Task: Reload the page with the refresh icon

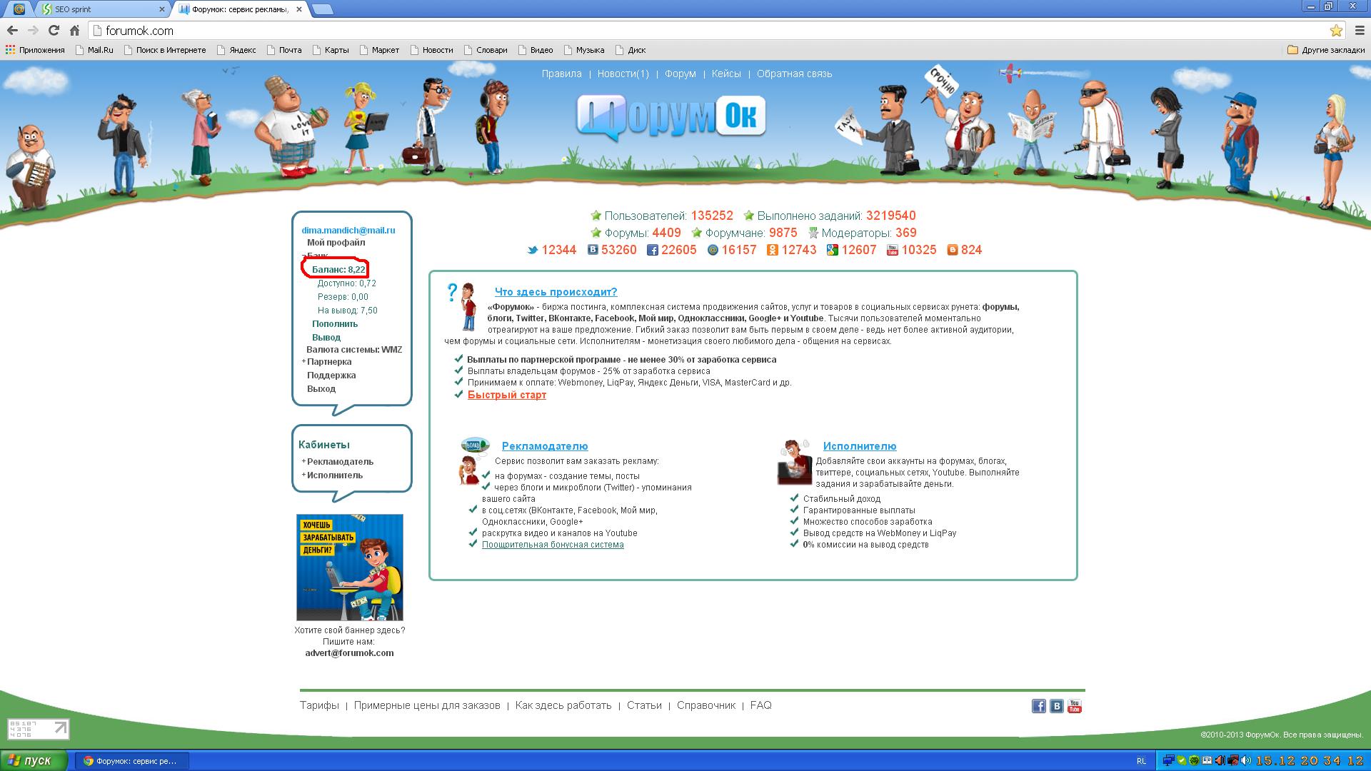Action: (54, 30)
